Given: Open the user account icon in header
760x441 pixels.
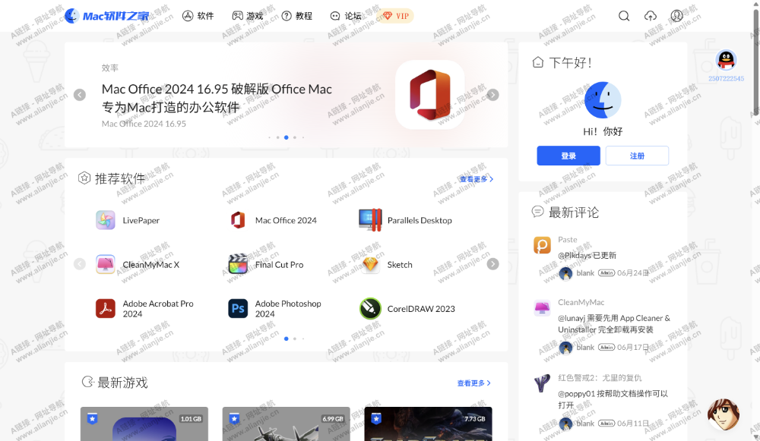Looking at the screenshot, I should pyautogui.click(x=676, y=16).
